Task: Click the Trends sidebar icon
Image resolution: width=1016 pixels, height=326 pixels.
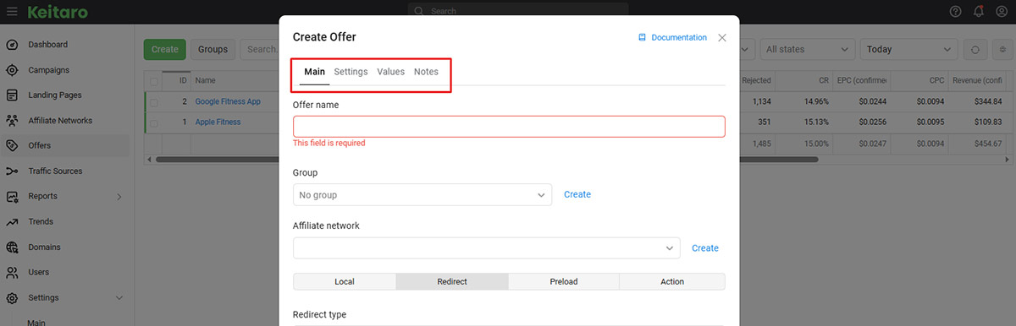Action: point(12,222)
